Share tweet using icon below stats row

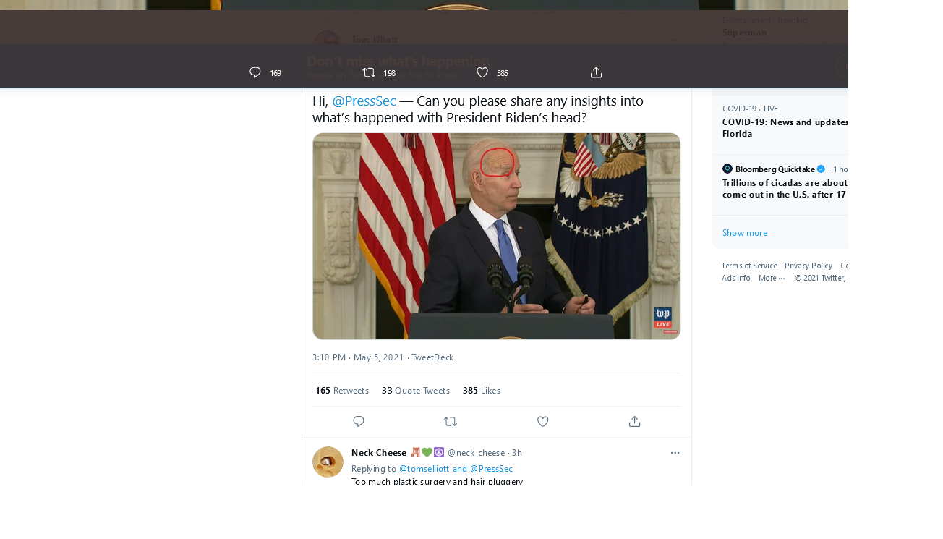coord(635,421)
